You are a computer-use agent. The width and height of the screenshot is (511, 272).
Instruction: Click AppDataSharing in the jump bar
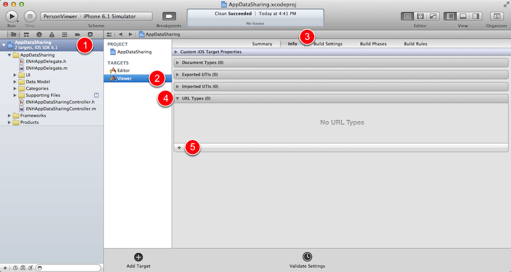(159, 34)
